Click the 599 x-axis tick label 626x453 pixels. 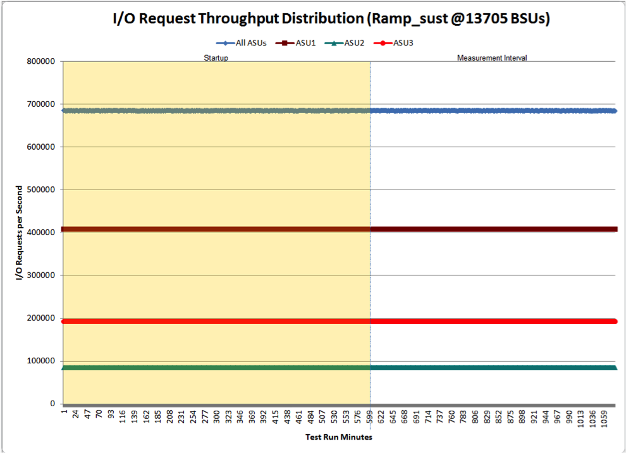coord(370,417)
